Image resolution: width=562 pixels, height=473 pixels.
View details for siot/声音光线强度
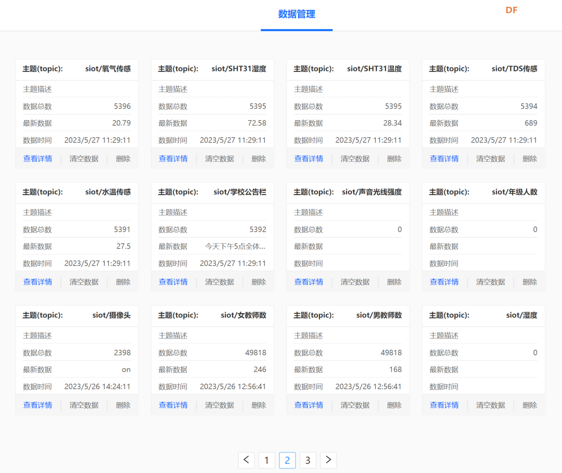(309, 282)
